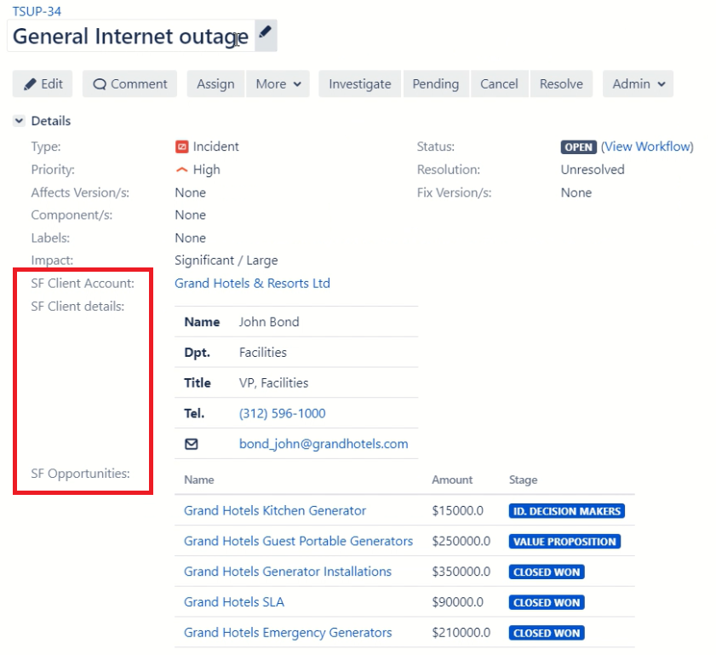Click the General Internet outage title field
The width and height of the screenshot is (716, 655).
tap(130, 36)
